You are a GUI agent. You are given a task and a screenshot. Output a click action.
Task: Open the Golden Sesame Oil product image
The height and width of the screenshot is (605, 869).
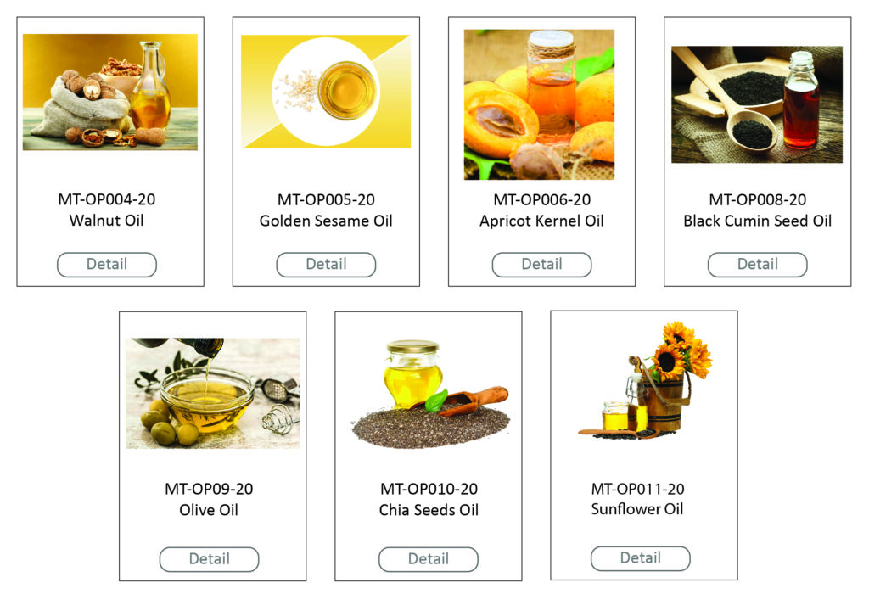tap(326, 92)
